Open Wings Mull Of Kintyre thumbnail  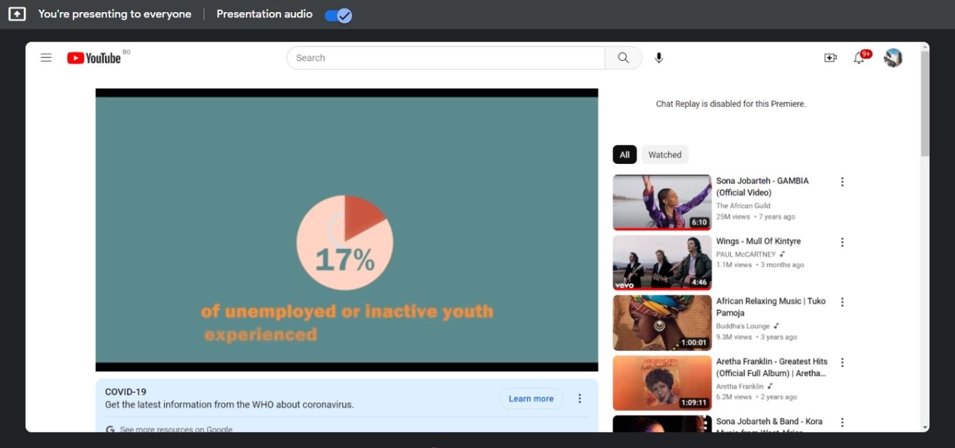click(662, 262)
